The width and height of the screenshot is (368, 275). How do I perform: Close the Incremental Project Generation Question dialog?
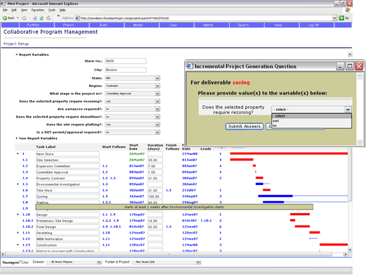[x=359, y=66]
